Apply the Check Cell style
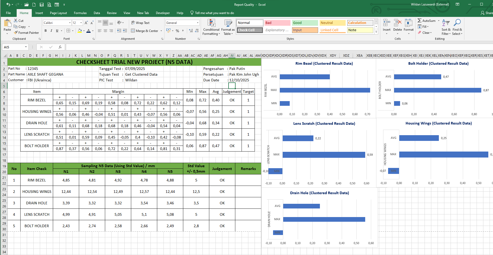 click(x=250, y=30)
